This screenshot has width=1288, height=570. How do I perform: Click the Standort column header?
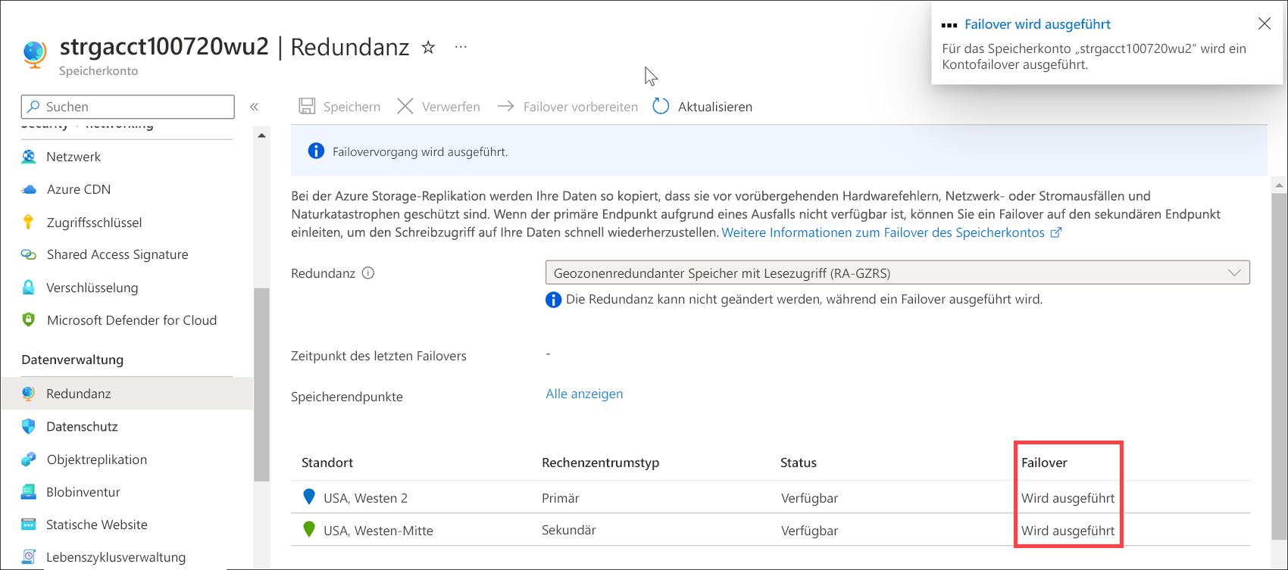coord(327,463)
